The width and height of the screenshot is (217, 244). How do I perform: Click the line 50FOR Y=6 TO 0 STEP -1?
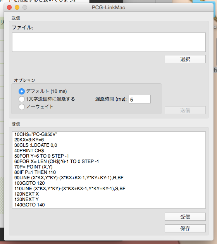(x=41, y=156)
